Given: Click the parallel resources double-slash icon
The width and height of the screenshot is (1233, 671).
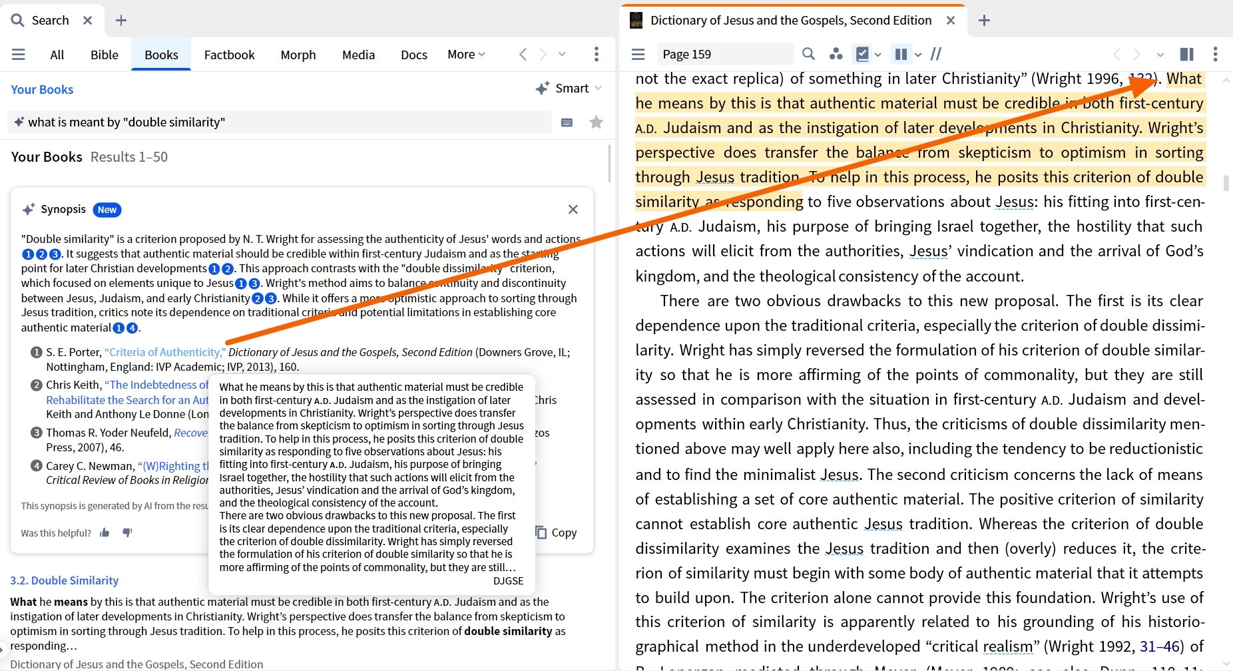Looking at the screenshot, I should click(935, 54).
